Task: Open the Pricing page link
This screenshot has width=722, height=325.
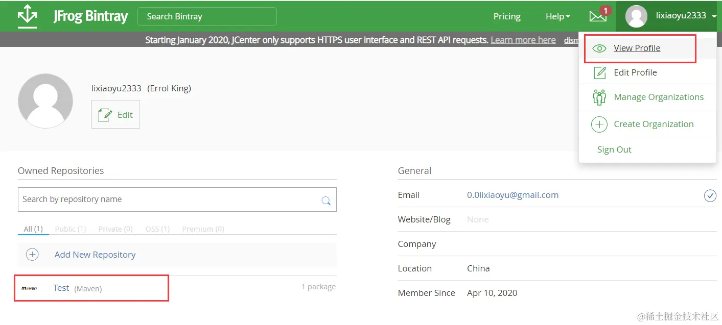Action: click(507, 16)
